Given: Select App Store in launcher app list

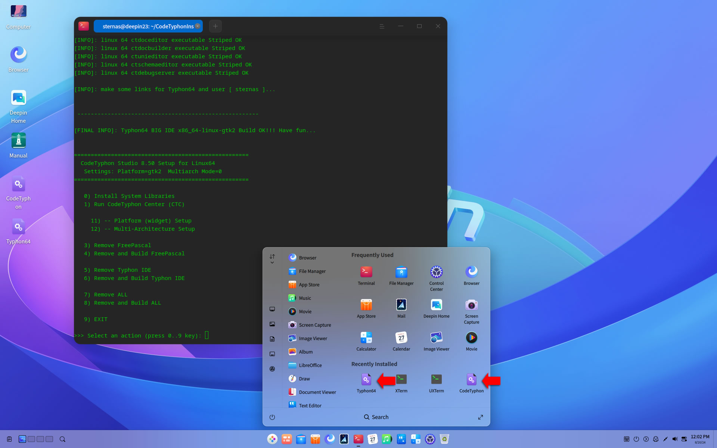Looking at the screenshot, I should coord(314,284).
